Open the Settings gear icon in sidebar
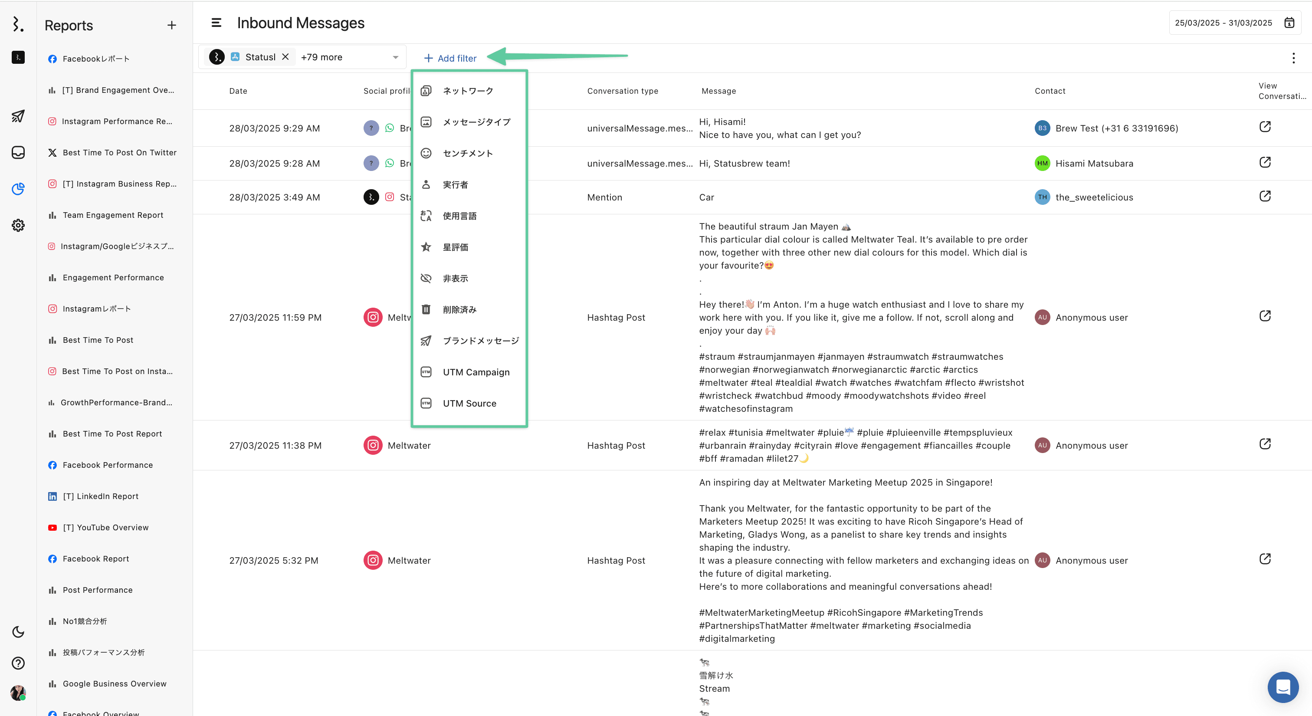 click(18, 225)
